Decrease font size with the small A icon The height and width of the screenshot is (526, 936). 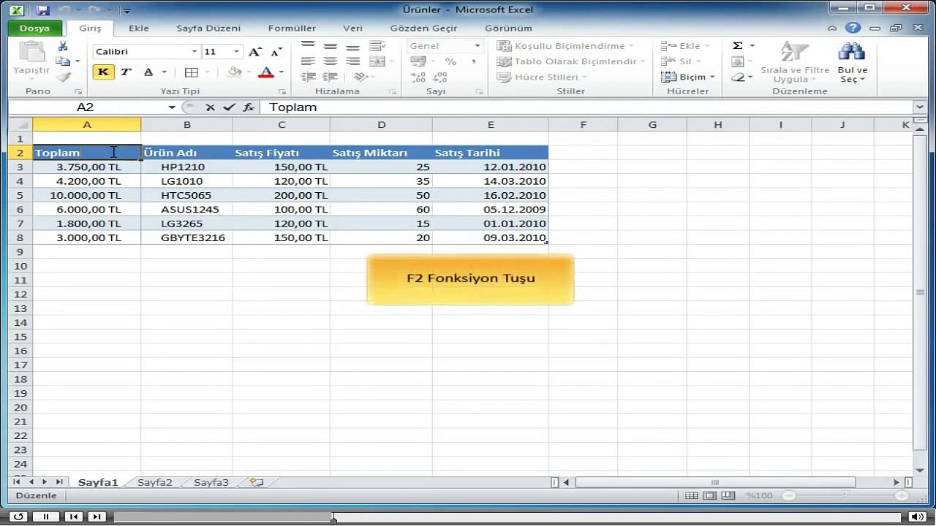(x=276, y=52)
